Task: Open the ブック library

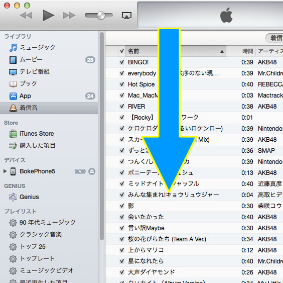Action: (x=23, y=83)
